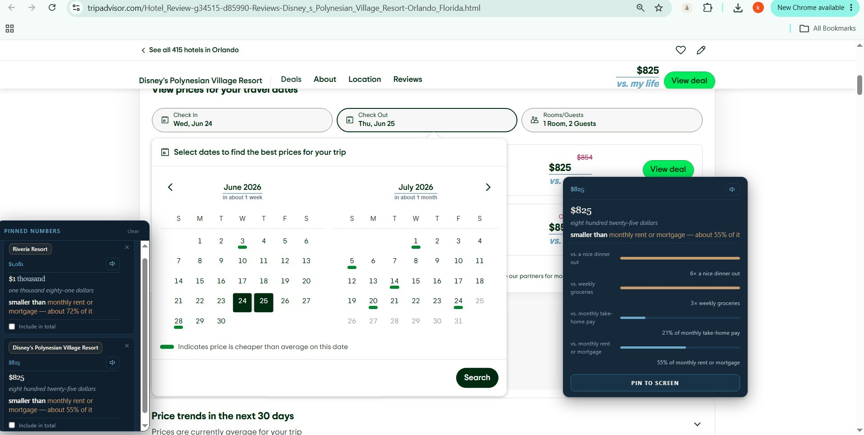864x435 pixels.
Task: Click the 'ā' extension icon in toolbar
Action: 687,8
